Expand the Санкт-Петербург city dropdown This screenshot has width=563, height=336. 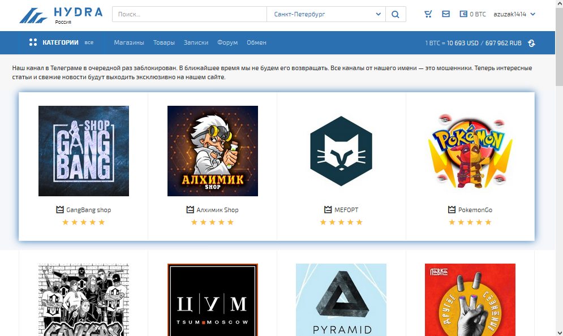[326, 14]
